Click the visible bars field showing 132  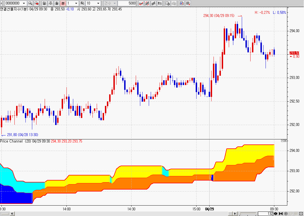pos(266,213)
